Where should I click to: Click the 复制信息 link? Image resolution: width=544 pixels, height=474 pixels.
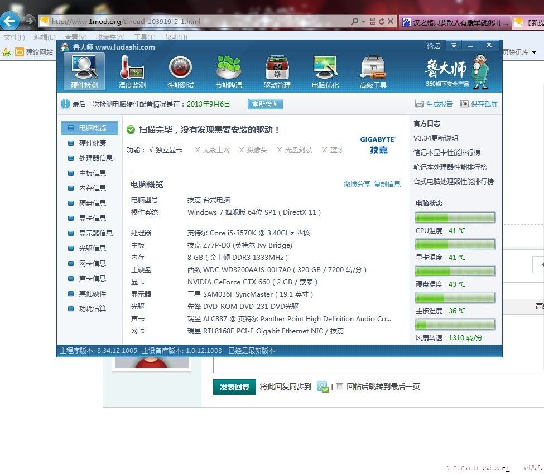(x=387, y=184)
